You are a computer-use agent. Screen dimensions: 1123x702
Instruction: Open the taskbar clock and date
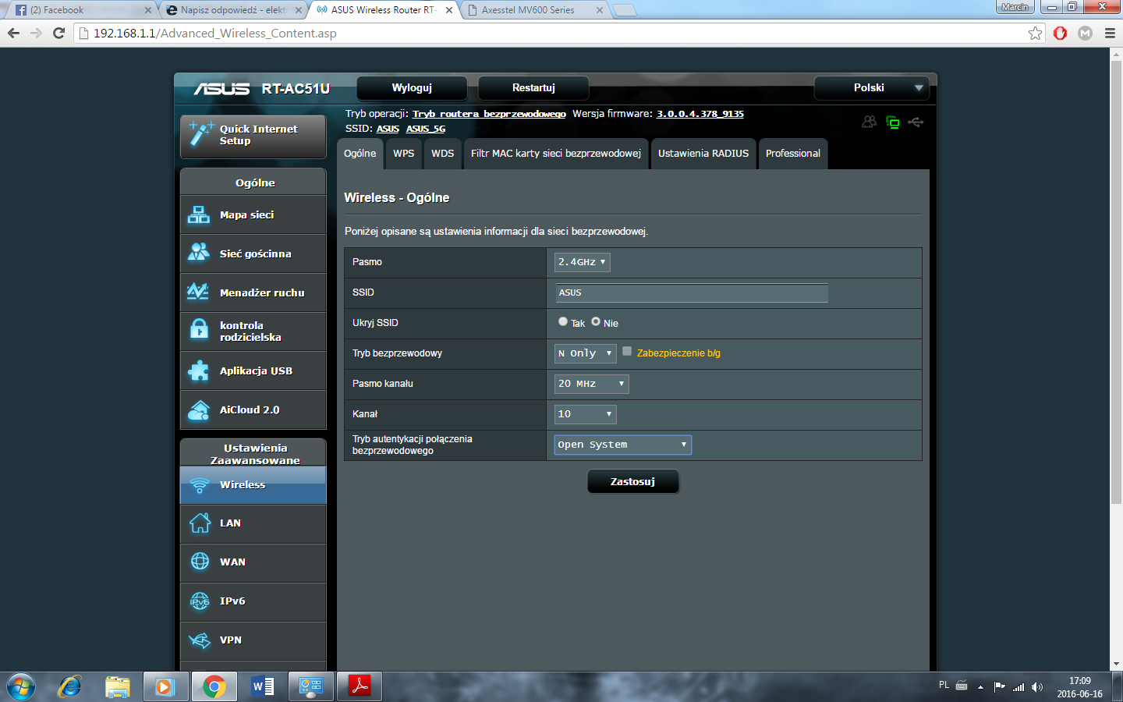click(1080, 687)
